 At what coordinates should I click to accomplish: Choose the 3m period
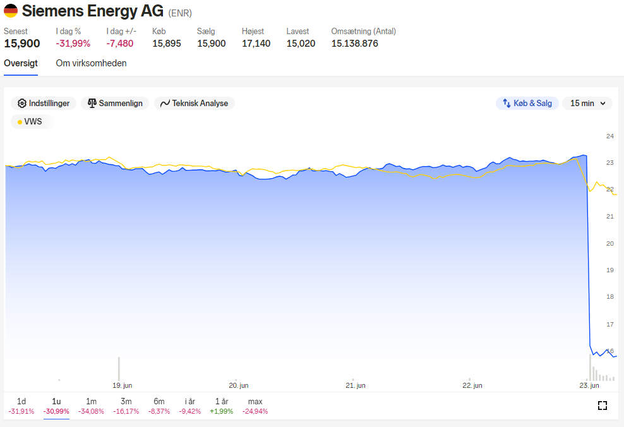(126, 406)
